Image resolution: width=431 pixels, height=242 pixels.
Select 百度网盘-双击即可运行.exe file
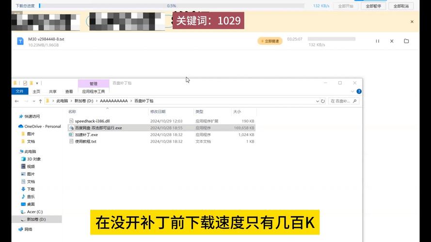(98, 128)
